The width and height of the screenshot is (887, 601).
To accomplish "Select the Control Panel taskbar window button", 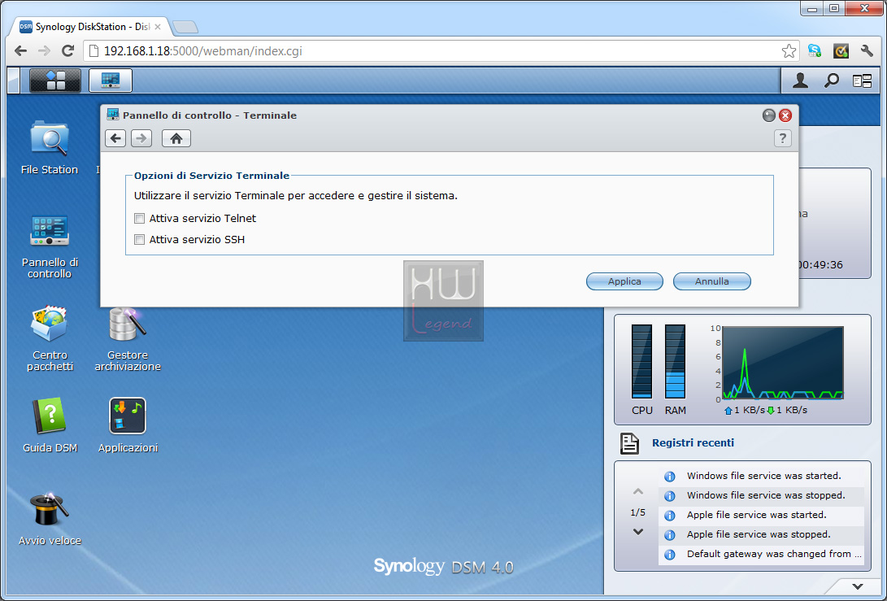I will click(111, 81).
